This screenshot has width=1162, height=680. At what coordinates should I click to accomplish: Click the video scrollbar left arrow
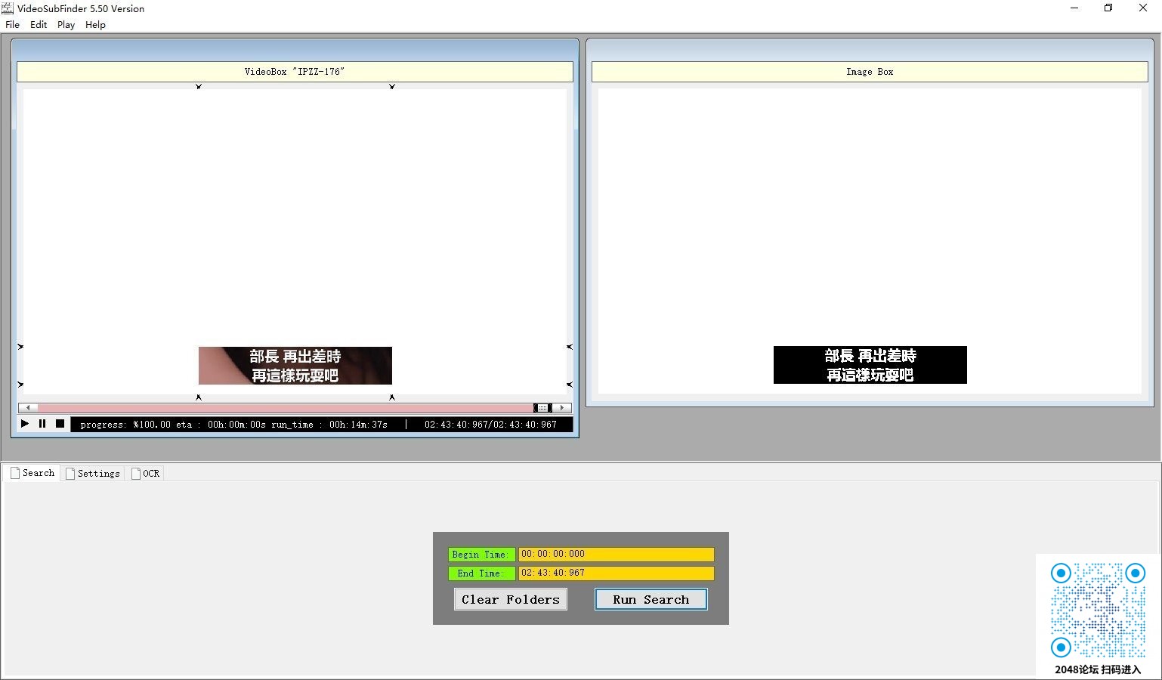28,408
